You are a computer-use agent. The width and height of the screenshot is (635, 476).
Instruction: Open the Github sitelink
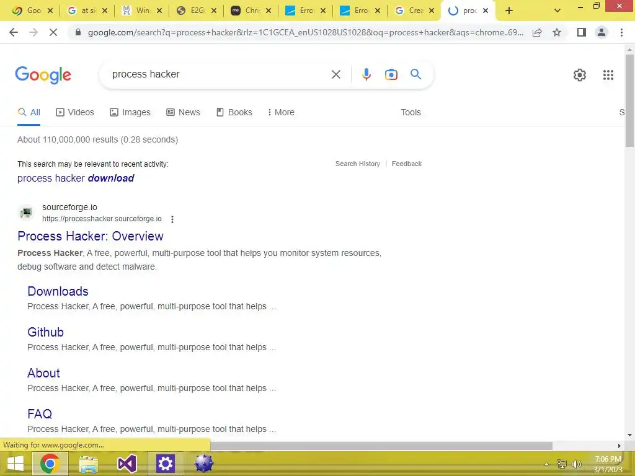click(45, 332)
